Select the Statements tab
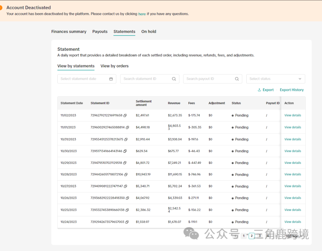Viewport: 322px width, 251px height. pyautogui.click(x=124, y=32)
